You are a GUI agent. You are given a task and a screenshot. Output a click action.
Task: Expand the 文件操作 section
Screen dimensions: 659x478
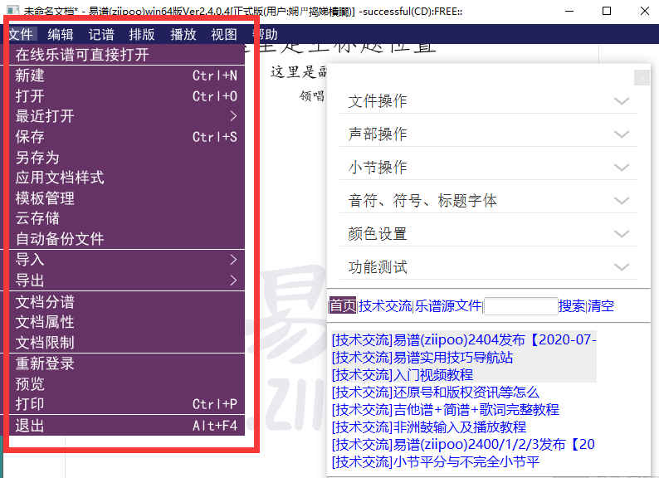(x=489, y=101)
